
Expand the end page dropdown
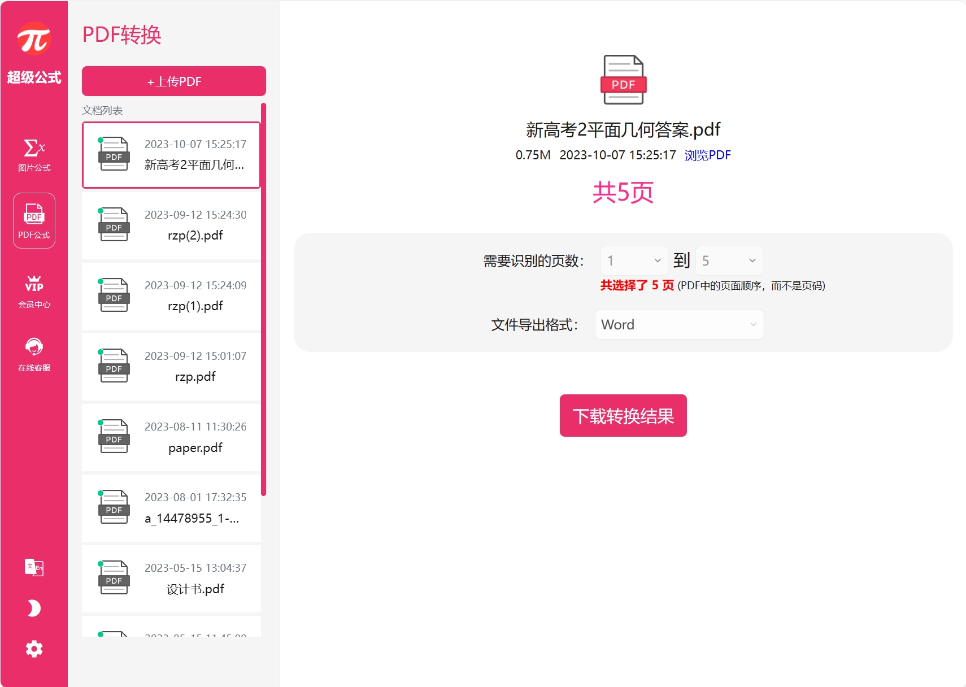tap(729, 260)
